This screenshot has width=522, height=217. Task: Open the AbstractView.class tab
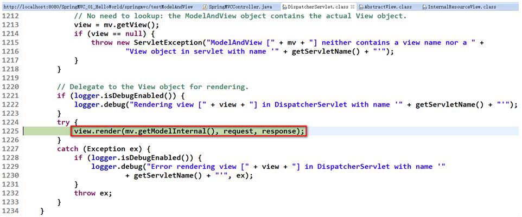(x=387, y=6)
